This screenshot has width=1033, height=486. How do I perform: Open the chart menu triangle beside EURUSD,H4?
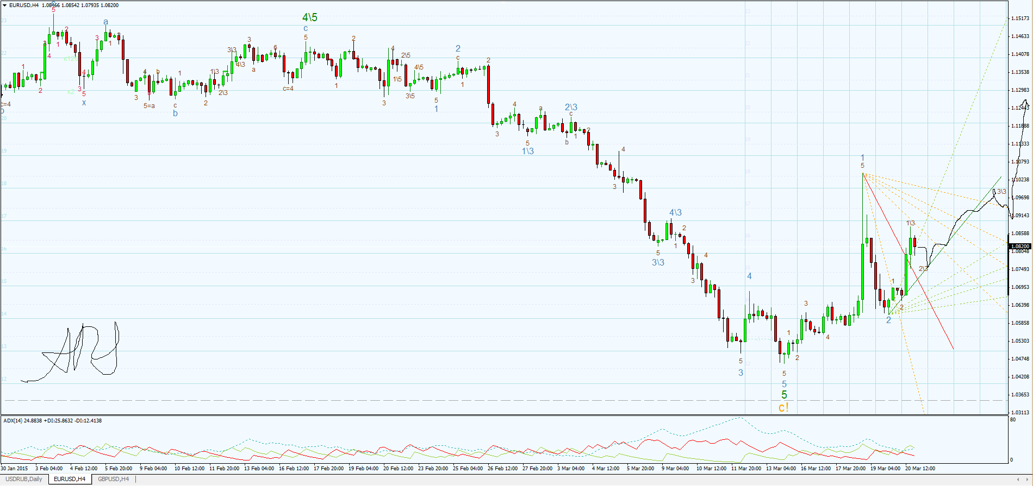point(5,5)
